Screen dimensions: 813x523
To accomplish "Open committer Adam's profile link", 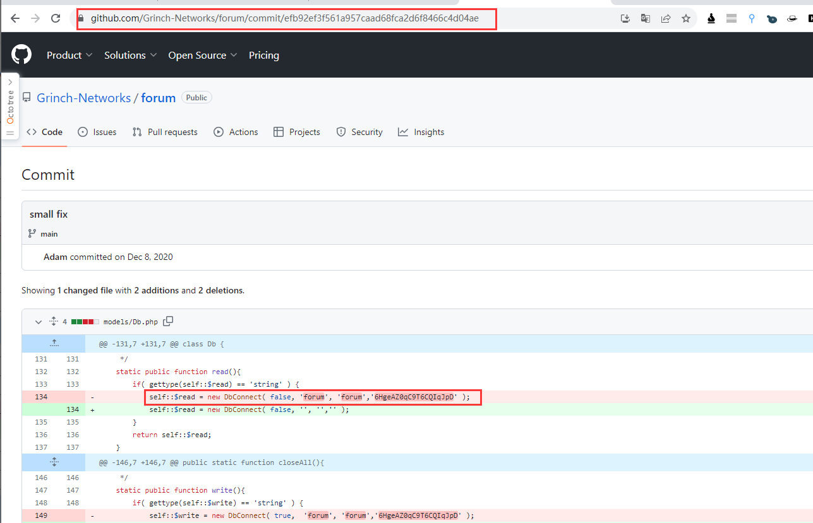I will point(56,257).
